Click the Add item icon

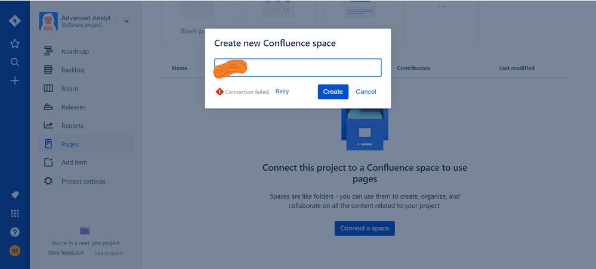click(x=48, y=162)
